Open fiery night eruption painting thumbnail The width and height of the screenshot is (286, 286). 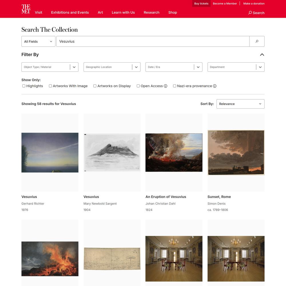(x=50, y=259)
